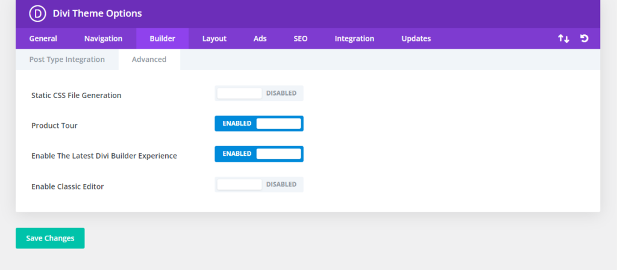
Task: Enable Static CSS File Generation toggle
Action: pyautogui.click(x=259, y=93)
